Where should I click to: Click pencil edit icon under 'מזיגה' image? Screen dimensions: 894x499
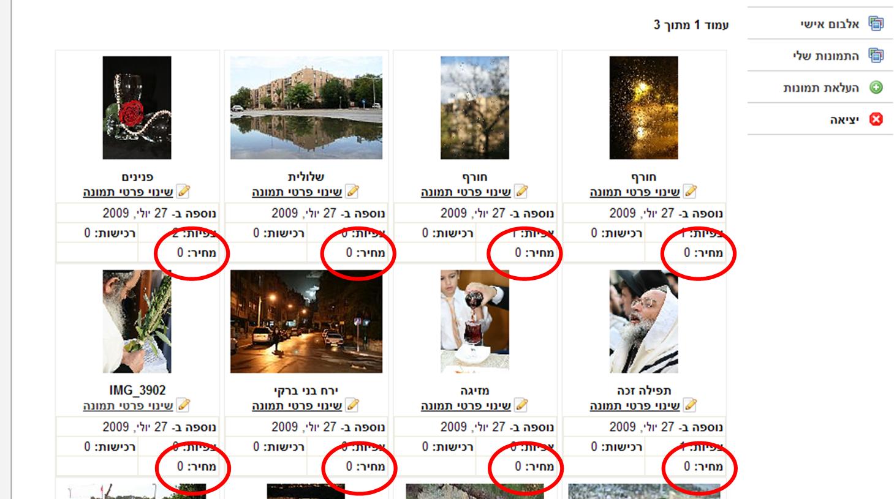[521, 405]
